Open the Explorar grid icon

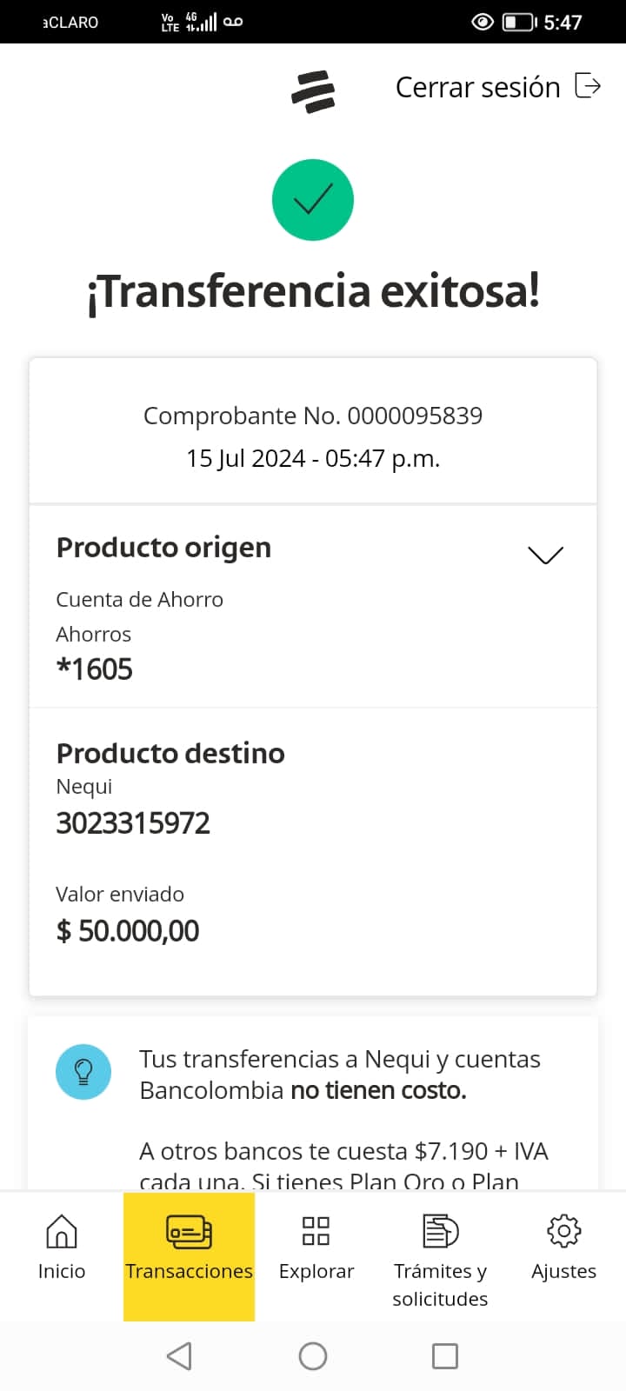click(316, 1231)
